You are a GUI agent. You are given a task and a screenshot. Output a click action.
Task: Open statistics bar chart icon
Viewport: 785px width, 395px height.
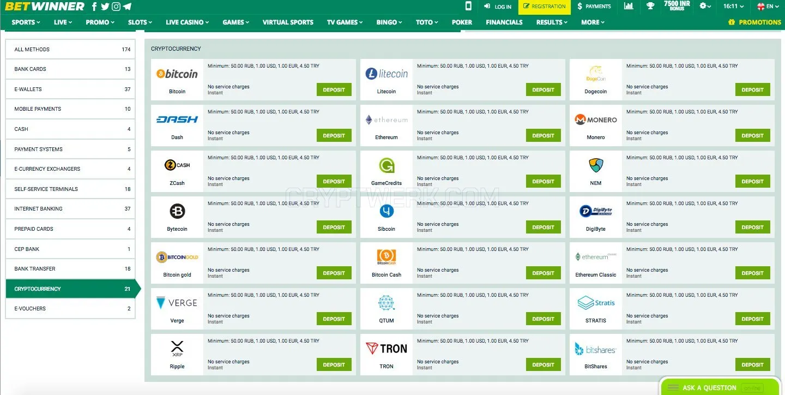[629, 6]
